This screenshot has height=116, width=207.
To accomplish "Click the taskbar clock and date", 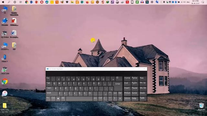I will 195,2.
